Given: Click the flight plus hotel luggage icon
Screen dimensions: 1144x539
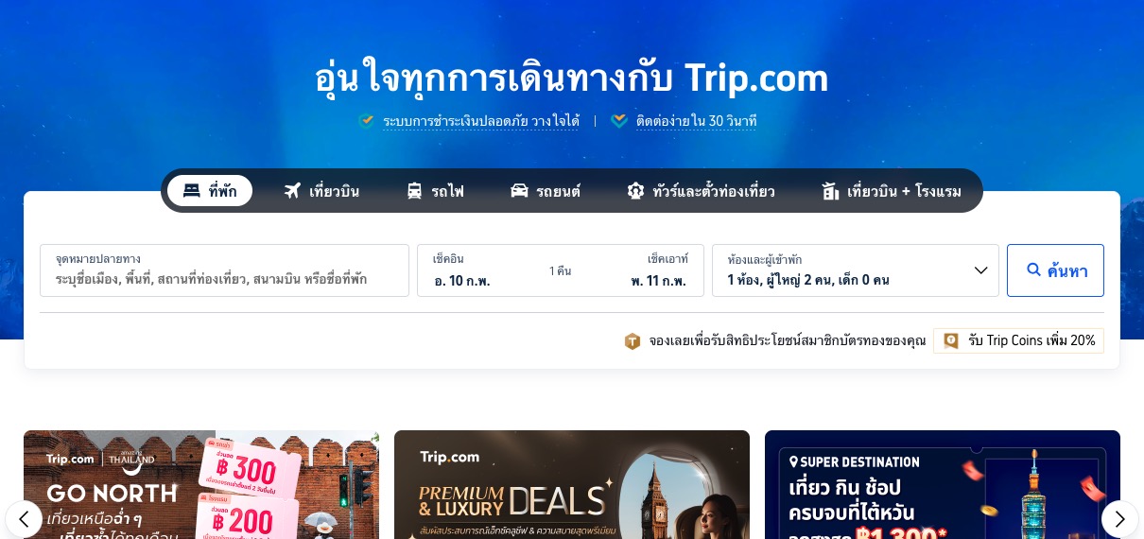Looking at the screenshot, I should tap(831, 191).
